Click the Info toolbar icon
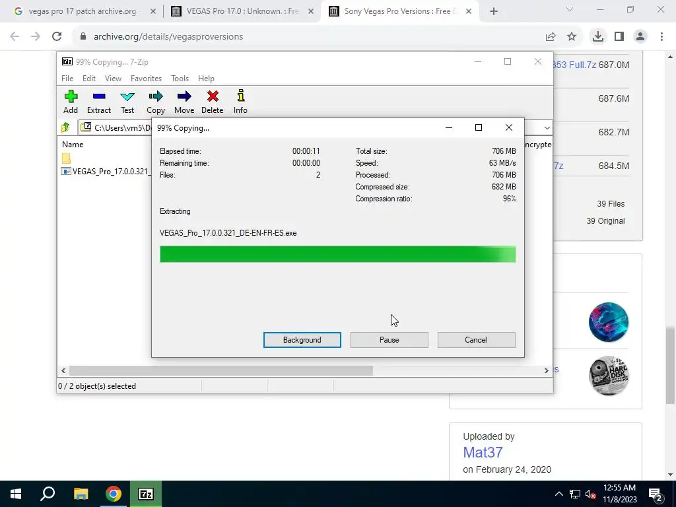676x507 pixels. [240, 102]
